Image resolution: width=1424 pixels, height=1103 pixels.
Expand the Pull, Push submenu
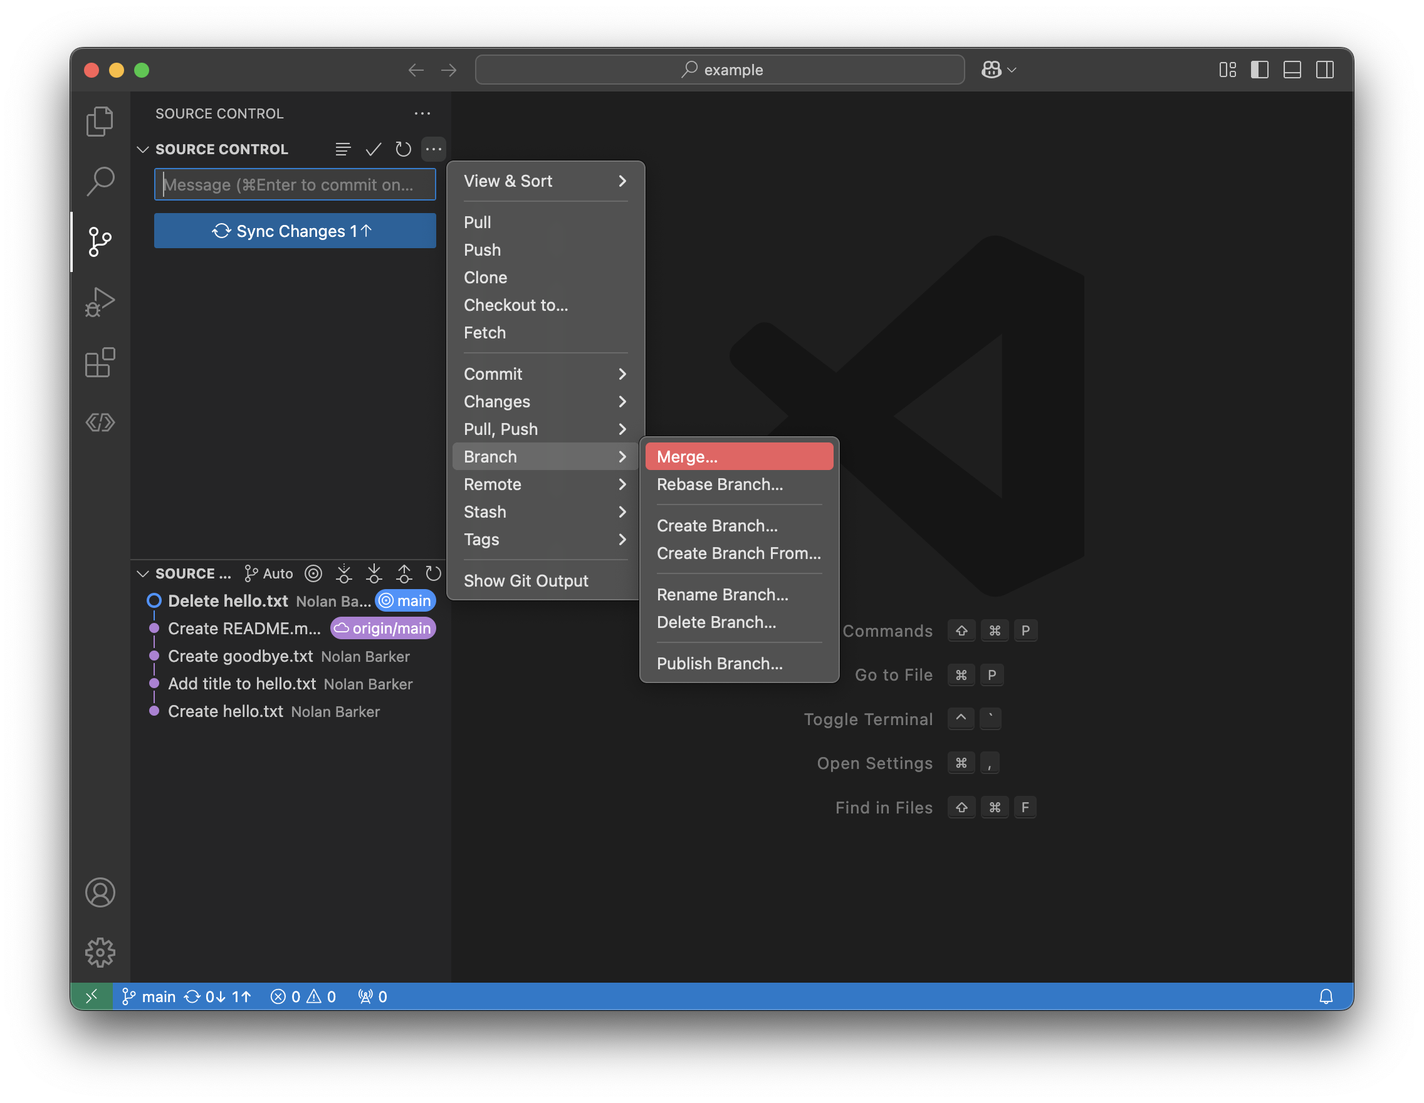[545, 429]
